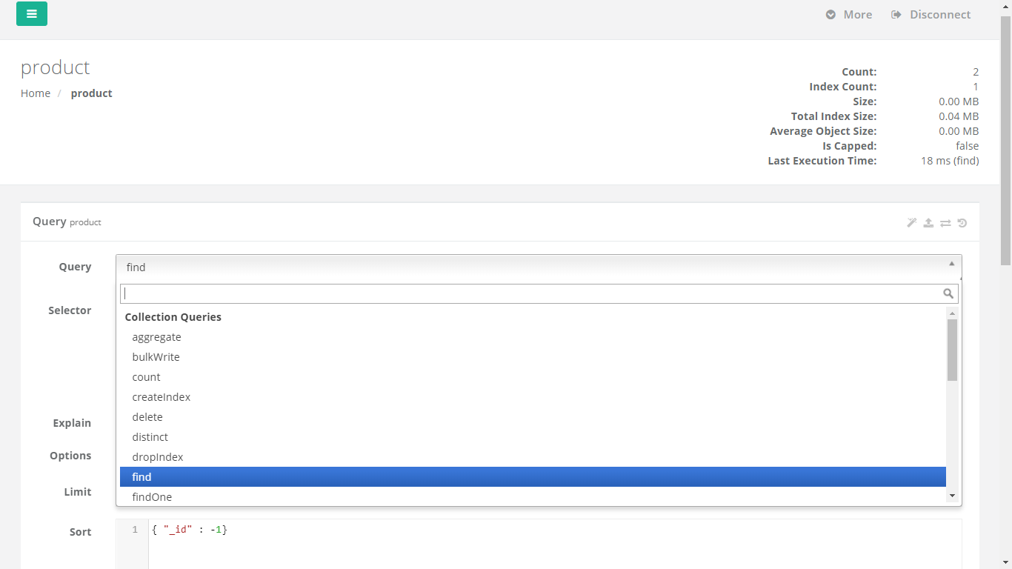Select aggregate from the query list
Screen dimensions: 1012x569
point(157,337)
